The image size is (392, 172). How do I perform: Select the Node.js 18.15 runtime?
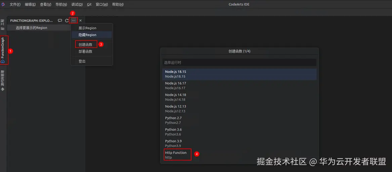pos(239,74)
